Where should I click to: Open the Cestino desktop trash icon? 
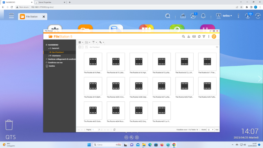[x=9, y=125]
